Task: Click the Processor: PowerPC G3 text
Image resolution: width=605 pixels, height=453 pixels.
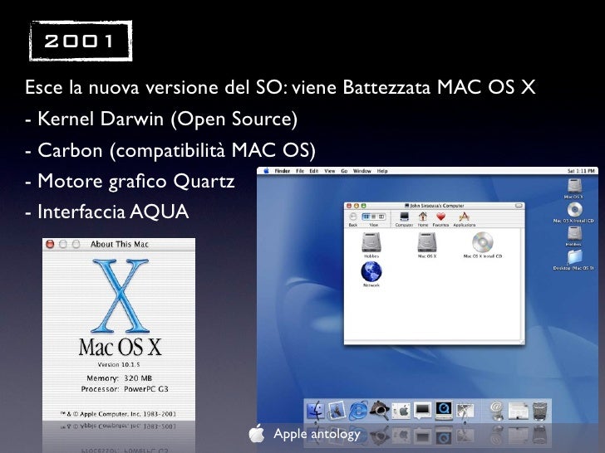Action: point(125,389)
